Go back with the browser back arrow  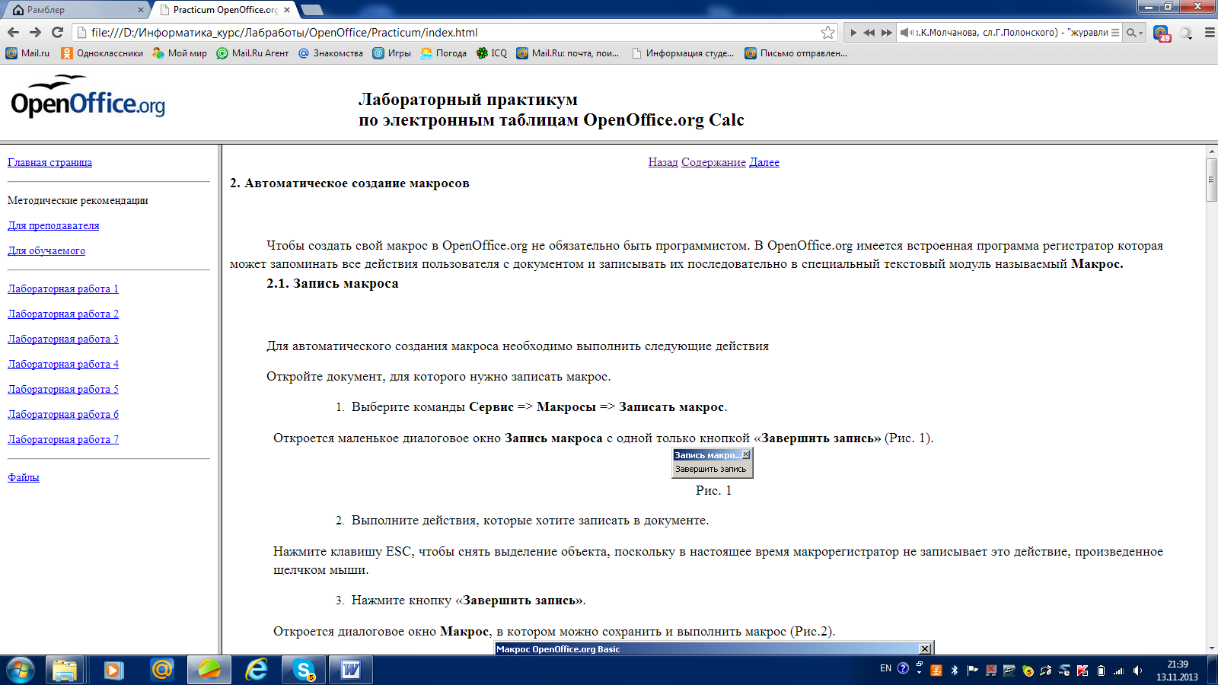[x=13, y=32]
